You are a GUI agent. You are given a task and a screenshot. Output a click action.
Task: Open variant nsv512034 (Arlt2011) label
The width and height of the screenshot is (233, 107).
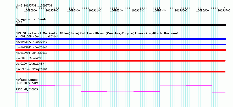click(x=31, y=53)
